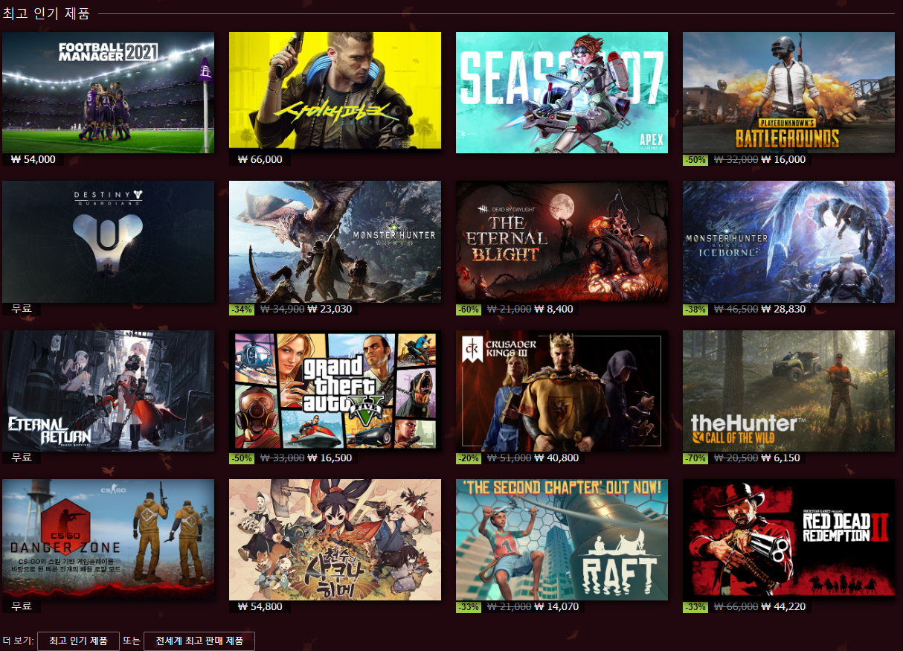903x651 pixels.
Task: Open the Crusader Kings III banner
Action: 562,391
